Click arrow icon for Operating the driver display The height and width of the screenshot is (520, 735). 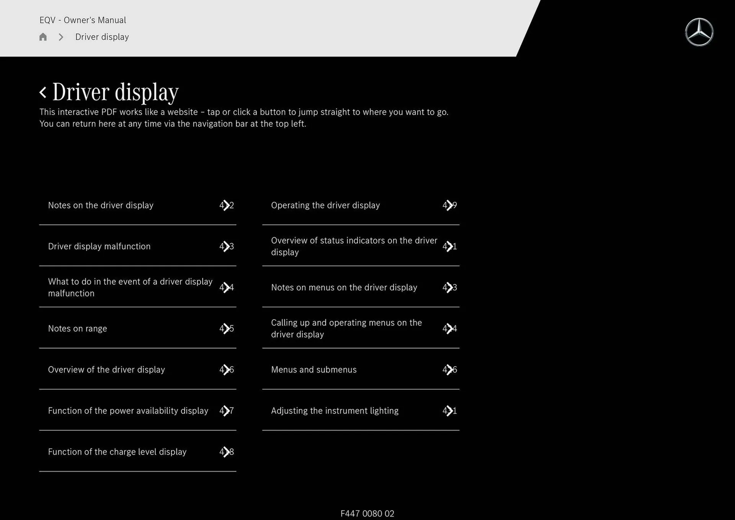(450, 205)
